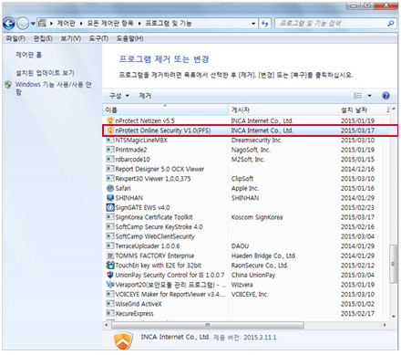Click the 제거 uninstall button
The width and height of the screenshot is (401, 355).
pyautogui.click(x=145, y=96)
